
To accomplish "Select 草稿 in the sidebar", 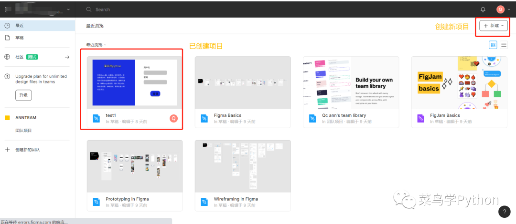I will click(38, 38).
